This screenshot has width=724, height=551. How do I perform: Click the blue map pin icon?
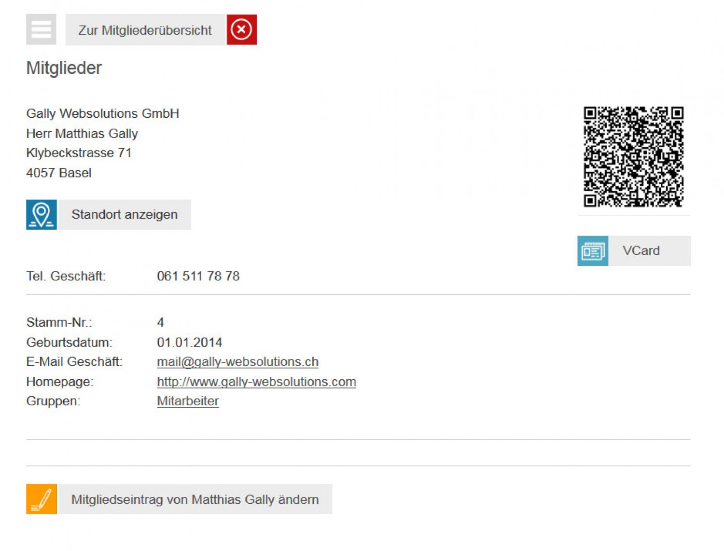(x=42, y=214)
